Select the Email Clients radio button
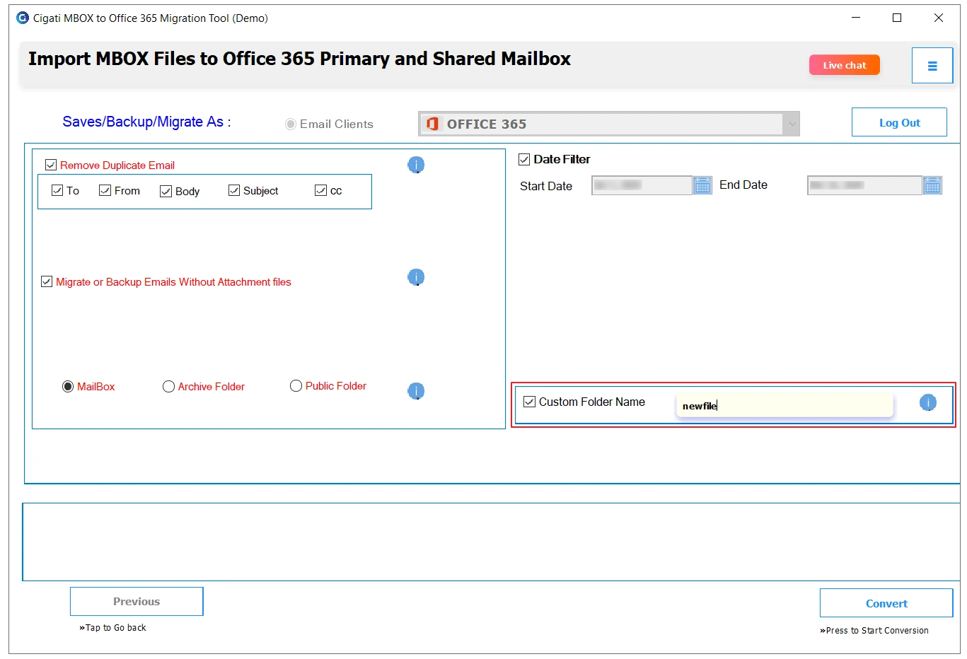967x659 pixels. (290, 124)
